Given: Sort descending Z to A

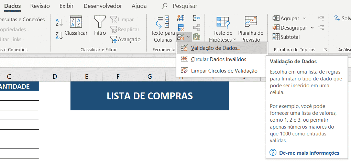Looking at the screenshot, I should (59, 36).
